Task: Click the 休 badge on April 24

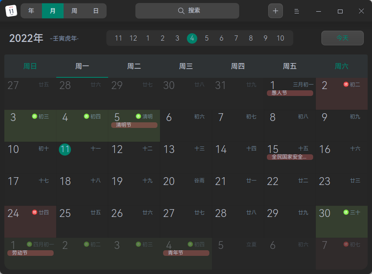Action: 35,213
